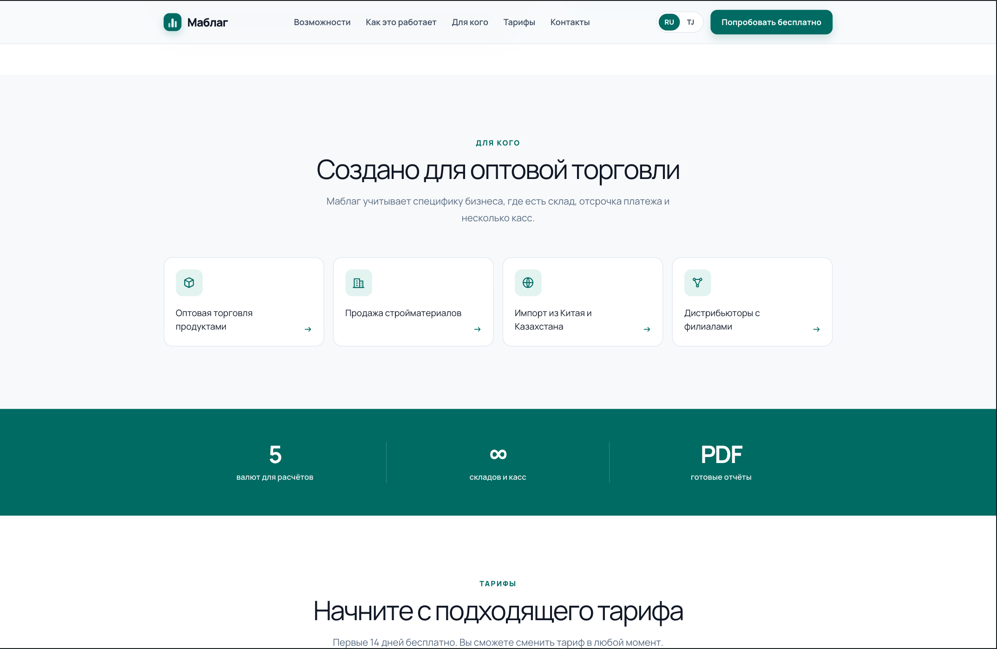Click arrow on Продажа стройматериалов card

point(477,329)
